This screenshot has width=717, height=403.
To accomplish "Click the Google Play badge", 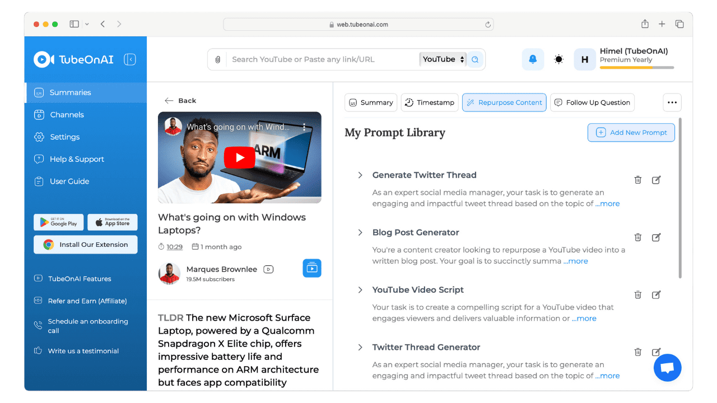I will (x=59, y=222).
